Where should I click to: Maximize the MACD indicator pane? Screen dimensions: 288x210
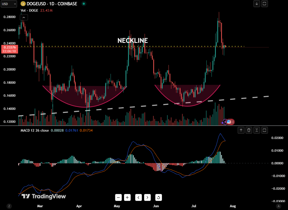click(265, 130)
